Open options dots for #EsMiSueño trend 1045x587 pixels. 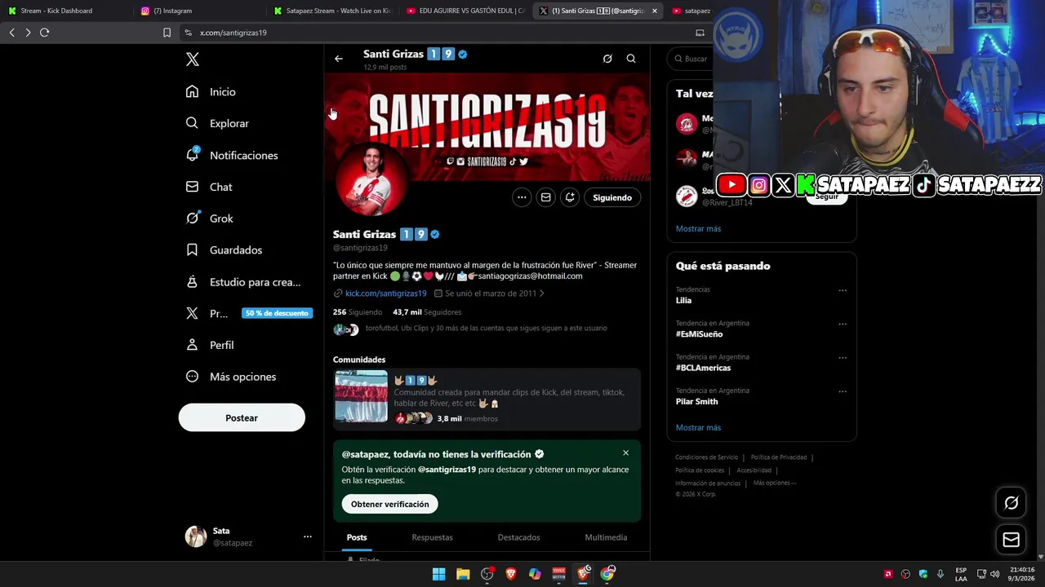[x=843, y=324]
